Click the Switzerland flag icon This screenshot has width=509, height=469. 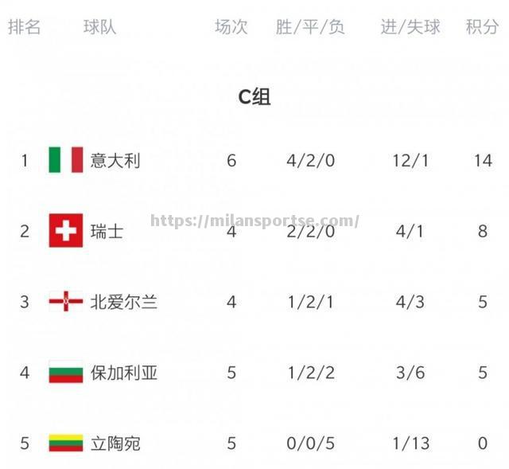click(66, 230)
